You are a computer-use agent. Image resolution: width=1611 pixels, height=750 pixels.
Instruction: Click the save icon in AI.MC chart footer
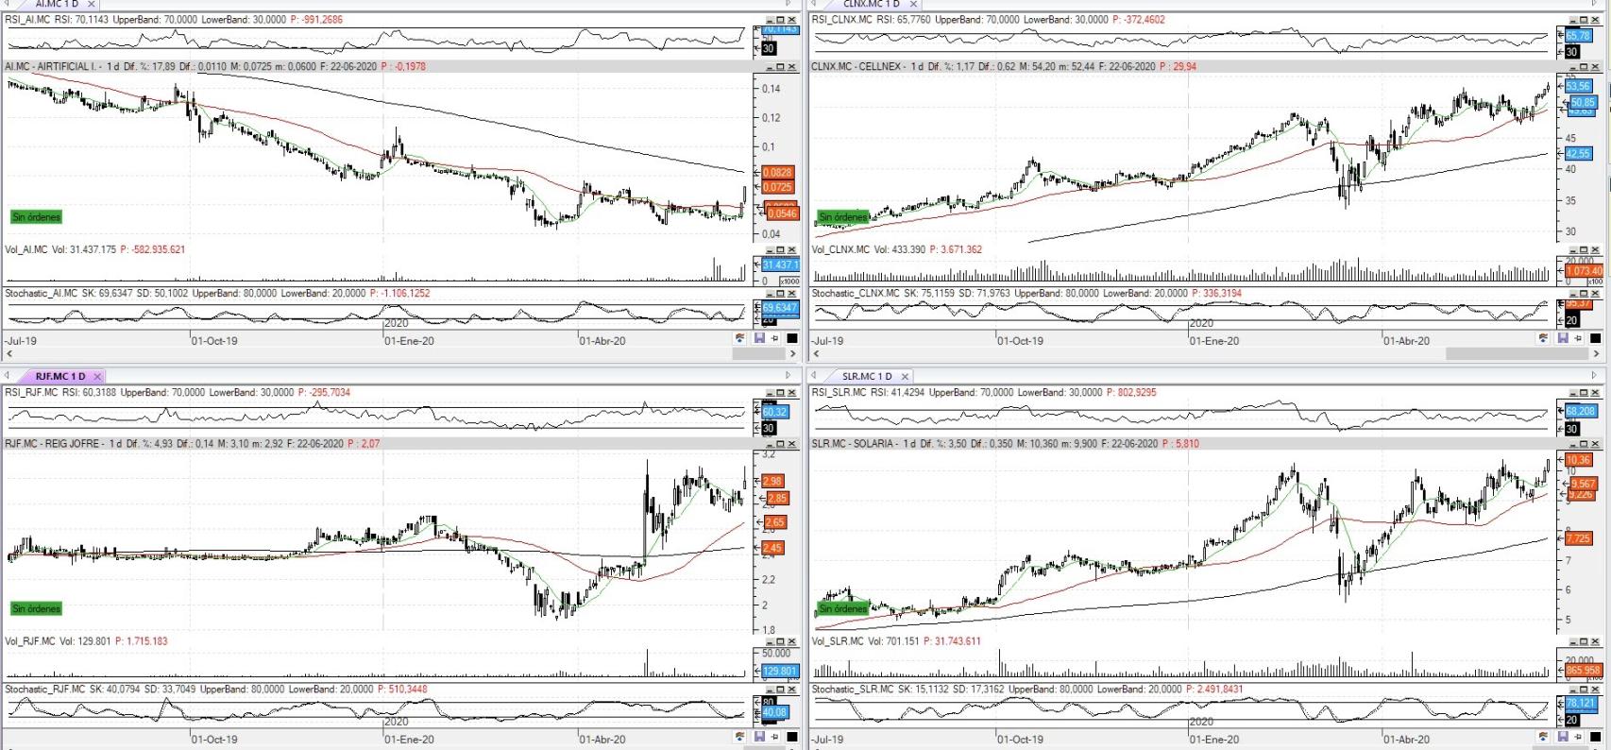(x=759, y=338)
